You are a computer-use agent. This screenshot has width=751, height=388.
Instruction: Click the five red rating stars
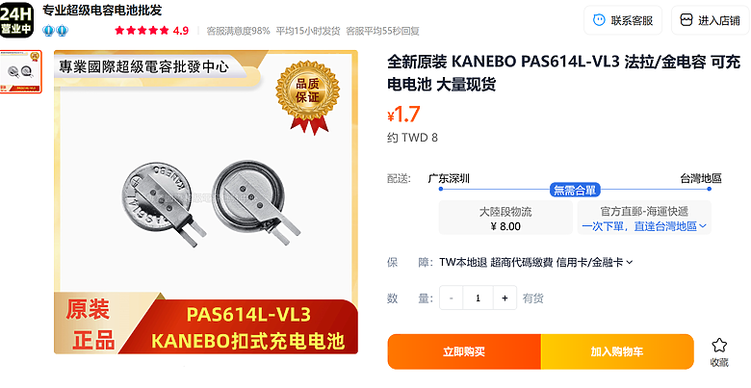[142, 31]
